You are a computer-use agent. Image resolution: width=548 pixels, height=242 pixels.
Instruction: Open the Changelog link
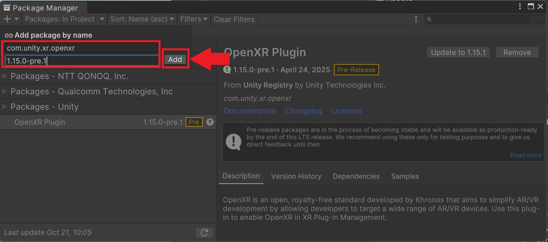pyautogui.click(x=303, y=111)
